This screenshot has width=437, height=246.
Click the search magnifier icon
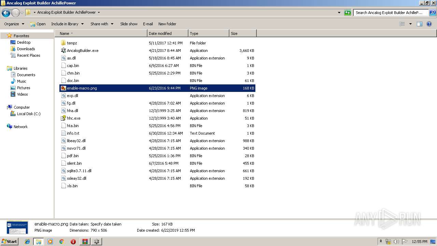tap(433, 13)
